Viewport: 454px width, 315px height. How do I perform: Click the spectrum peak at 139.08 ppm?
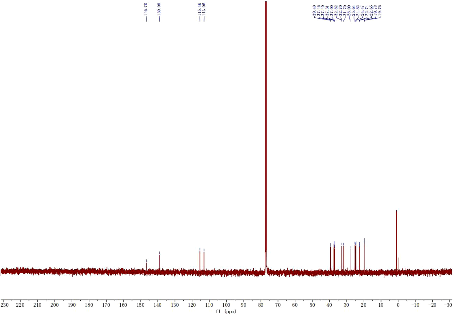[159, 261]
